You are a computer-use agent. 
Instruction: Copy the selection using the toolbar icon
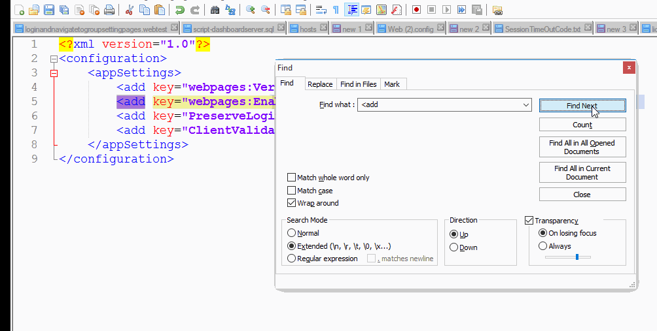pos(144,10)
